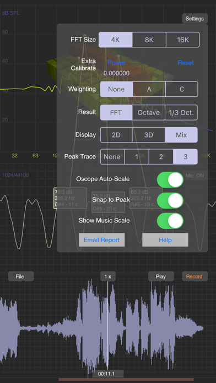Viewport: 216px width, 383px height.
Task: Set Peak Trace to 2
Action: [161, 157]
